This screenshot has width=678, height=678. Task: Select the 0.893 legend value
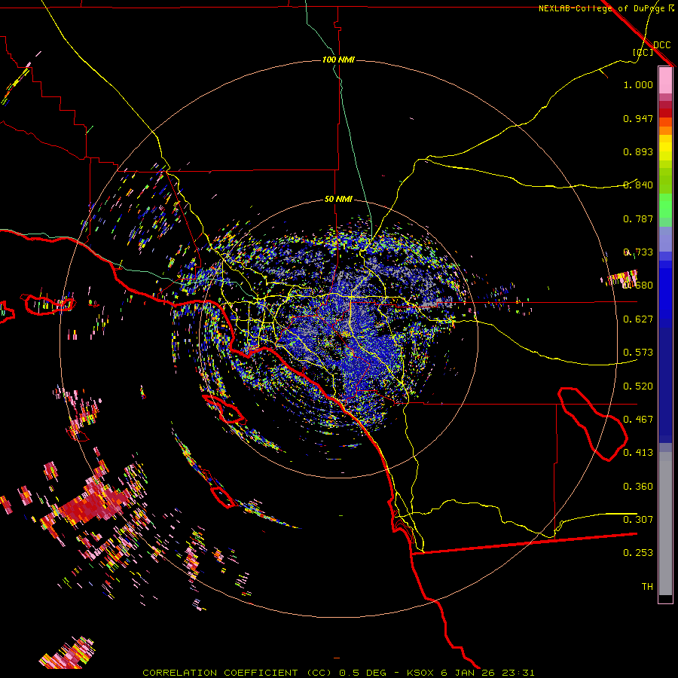[x=638, y=151]
